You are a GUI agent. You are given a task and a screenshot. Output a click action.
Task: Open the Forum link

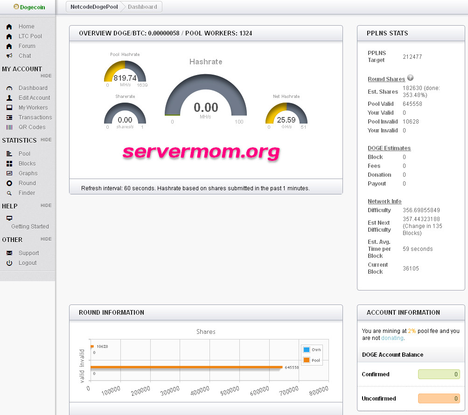(x=27, y=46)
